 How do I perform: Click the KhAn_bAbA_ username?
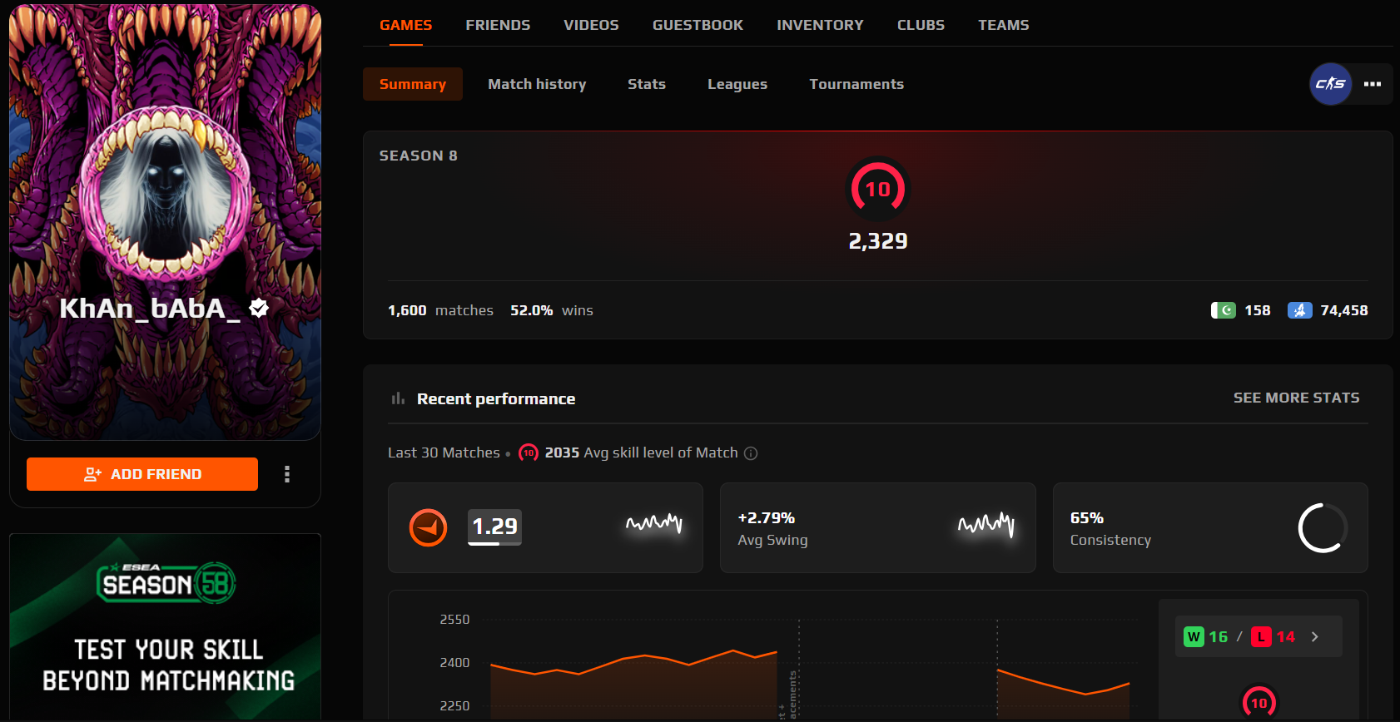coord(150,309)
